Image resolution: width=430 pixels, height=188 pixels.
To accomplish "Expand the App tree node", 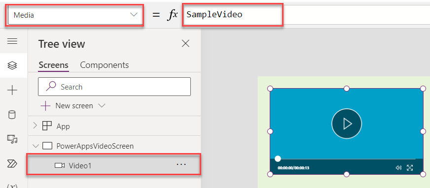I will 35,125.
